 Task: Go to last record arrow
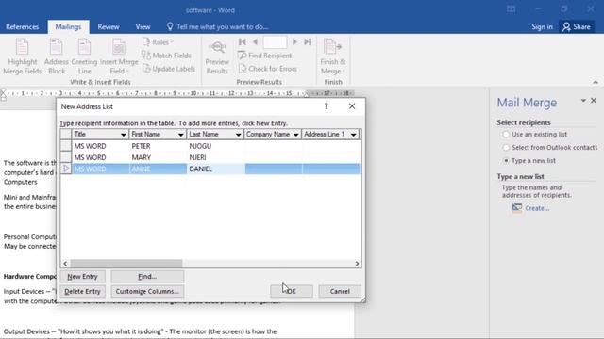click(308, 41)
